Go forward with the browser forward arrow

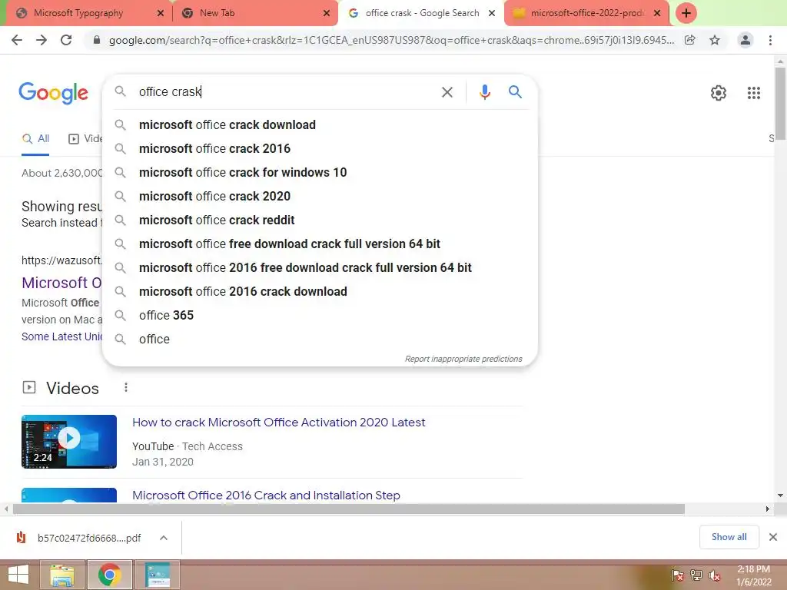pyautogui.click(x=42, y=40)
